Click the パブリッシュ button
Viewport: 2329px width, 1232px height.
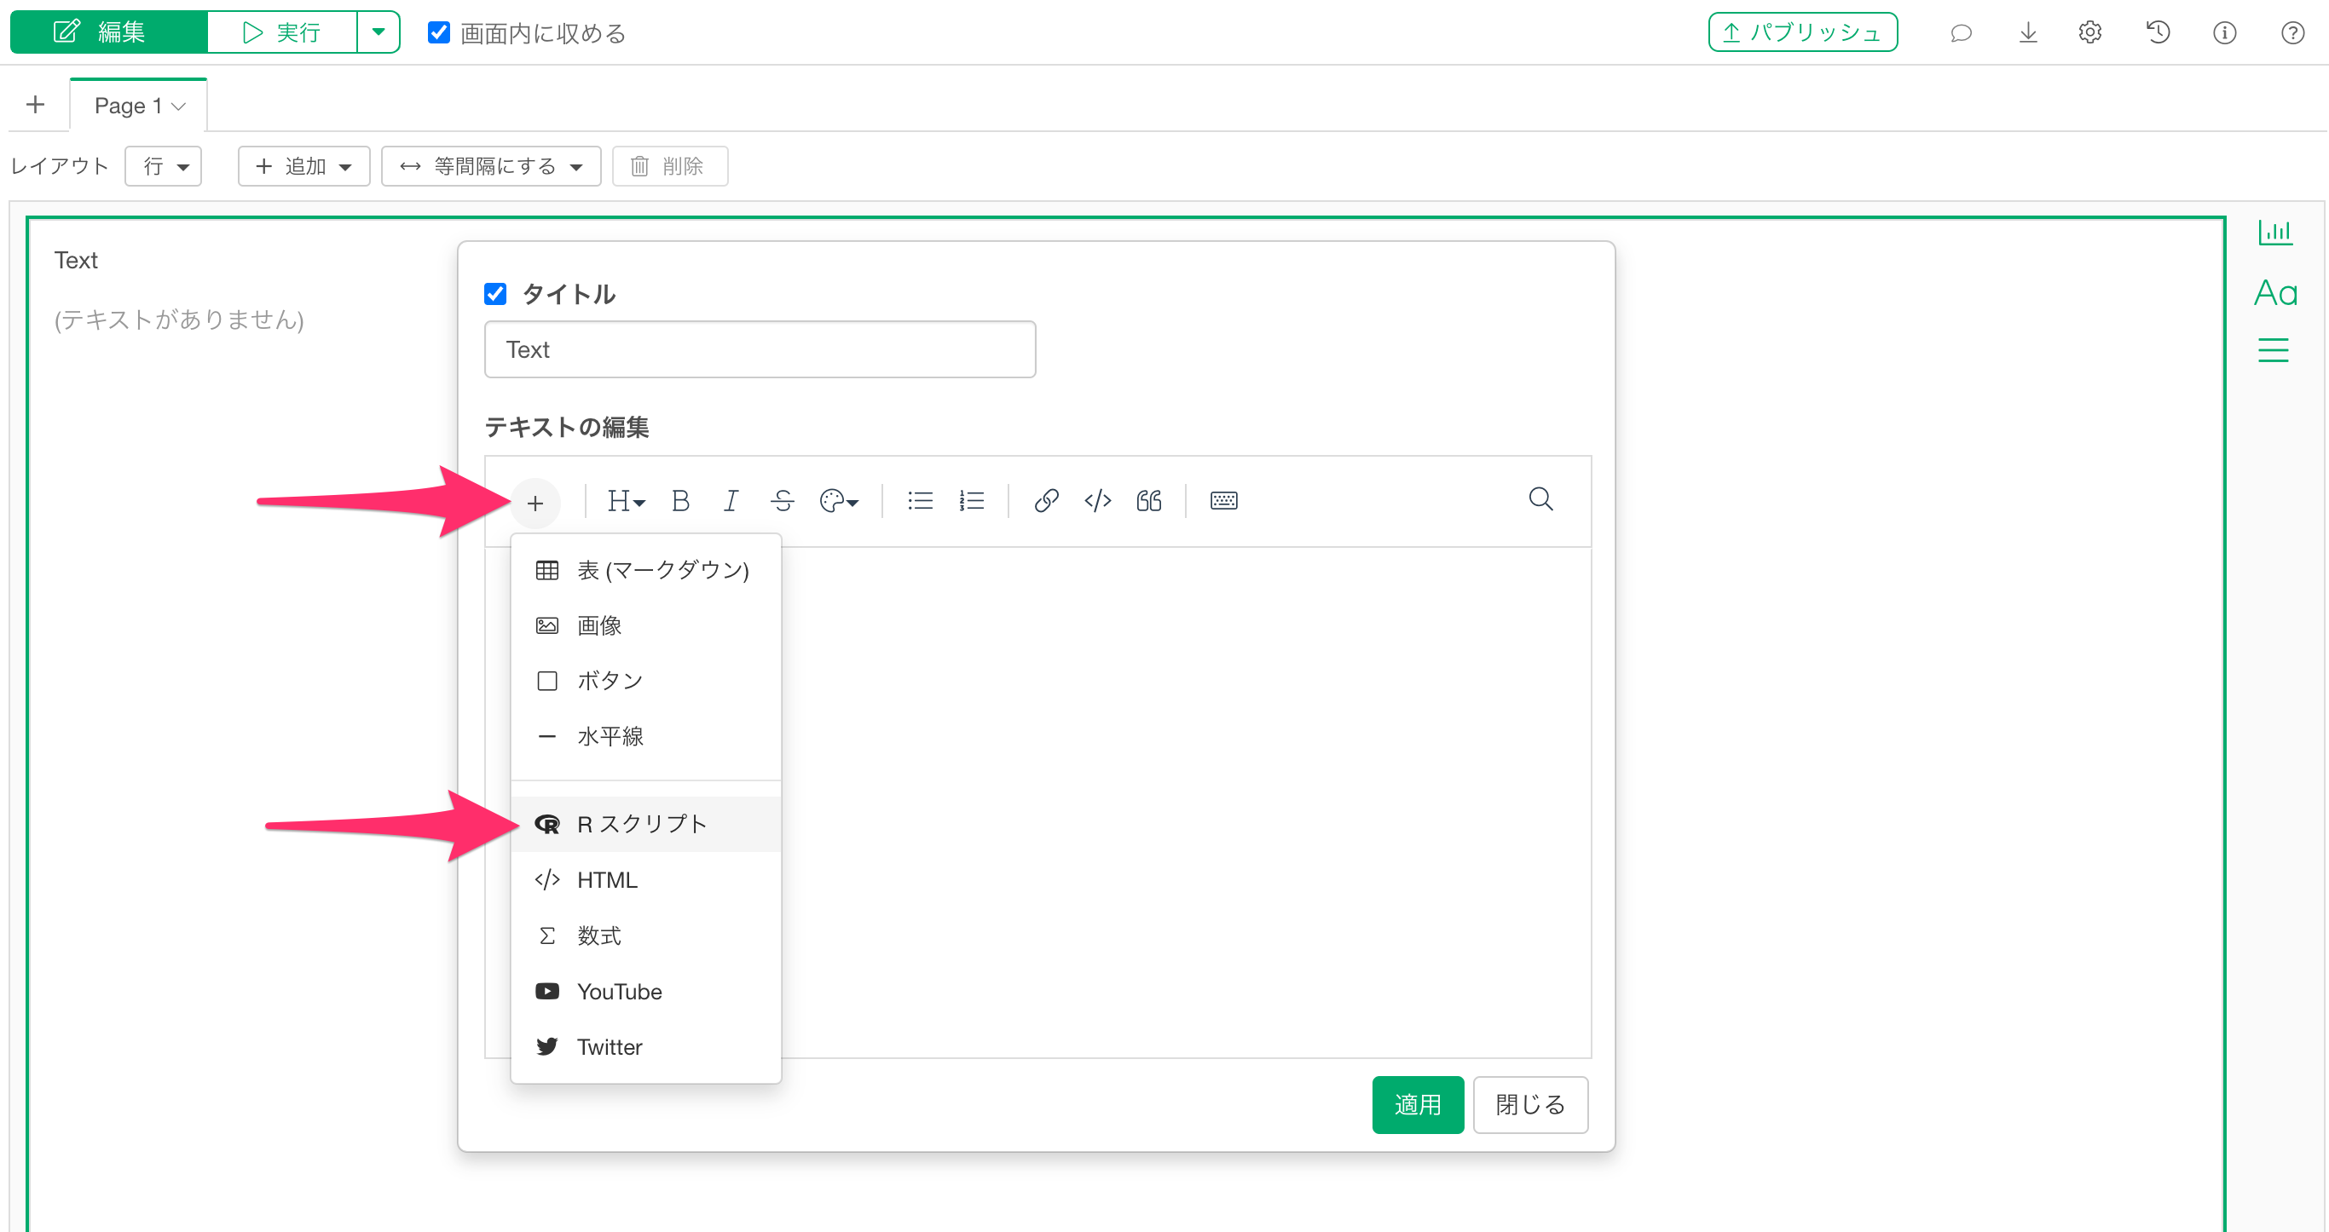click(1802, 33)
